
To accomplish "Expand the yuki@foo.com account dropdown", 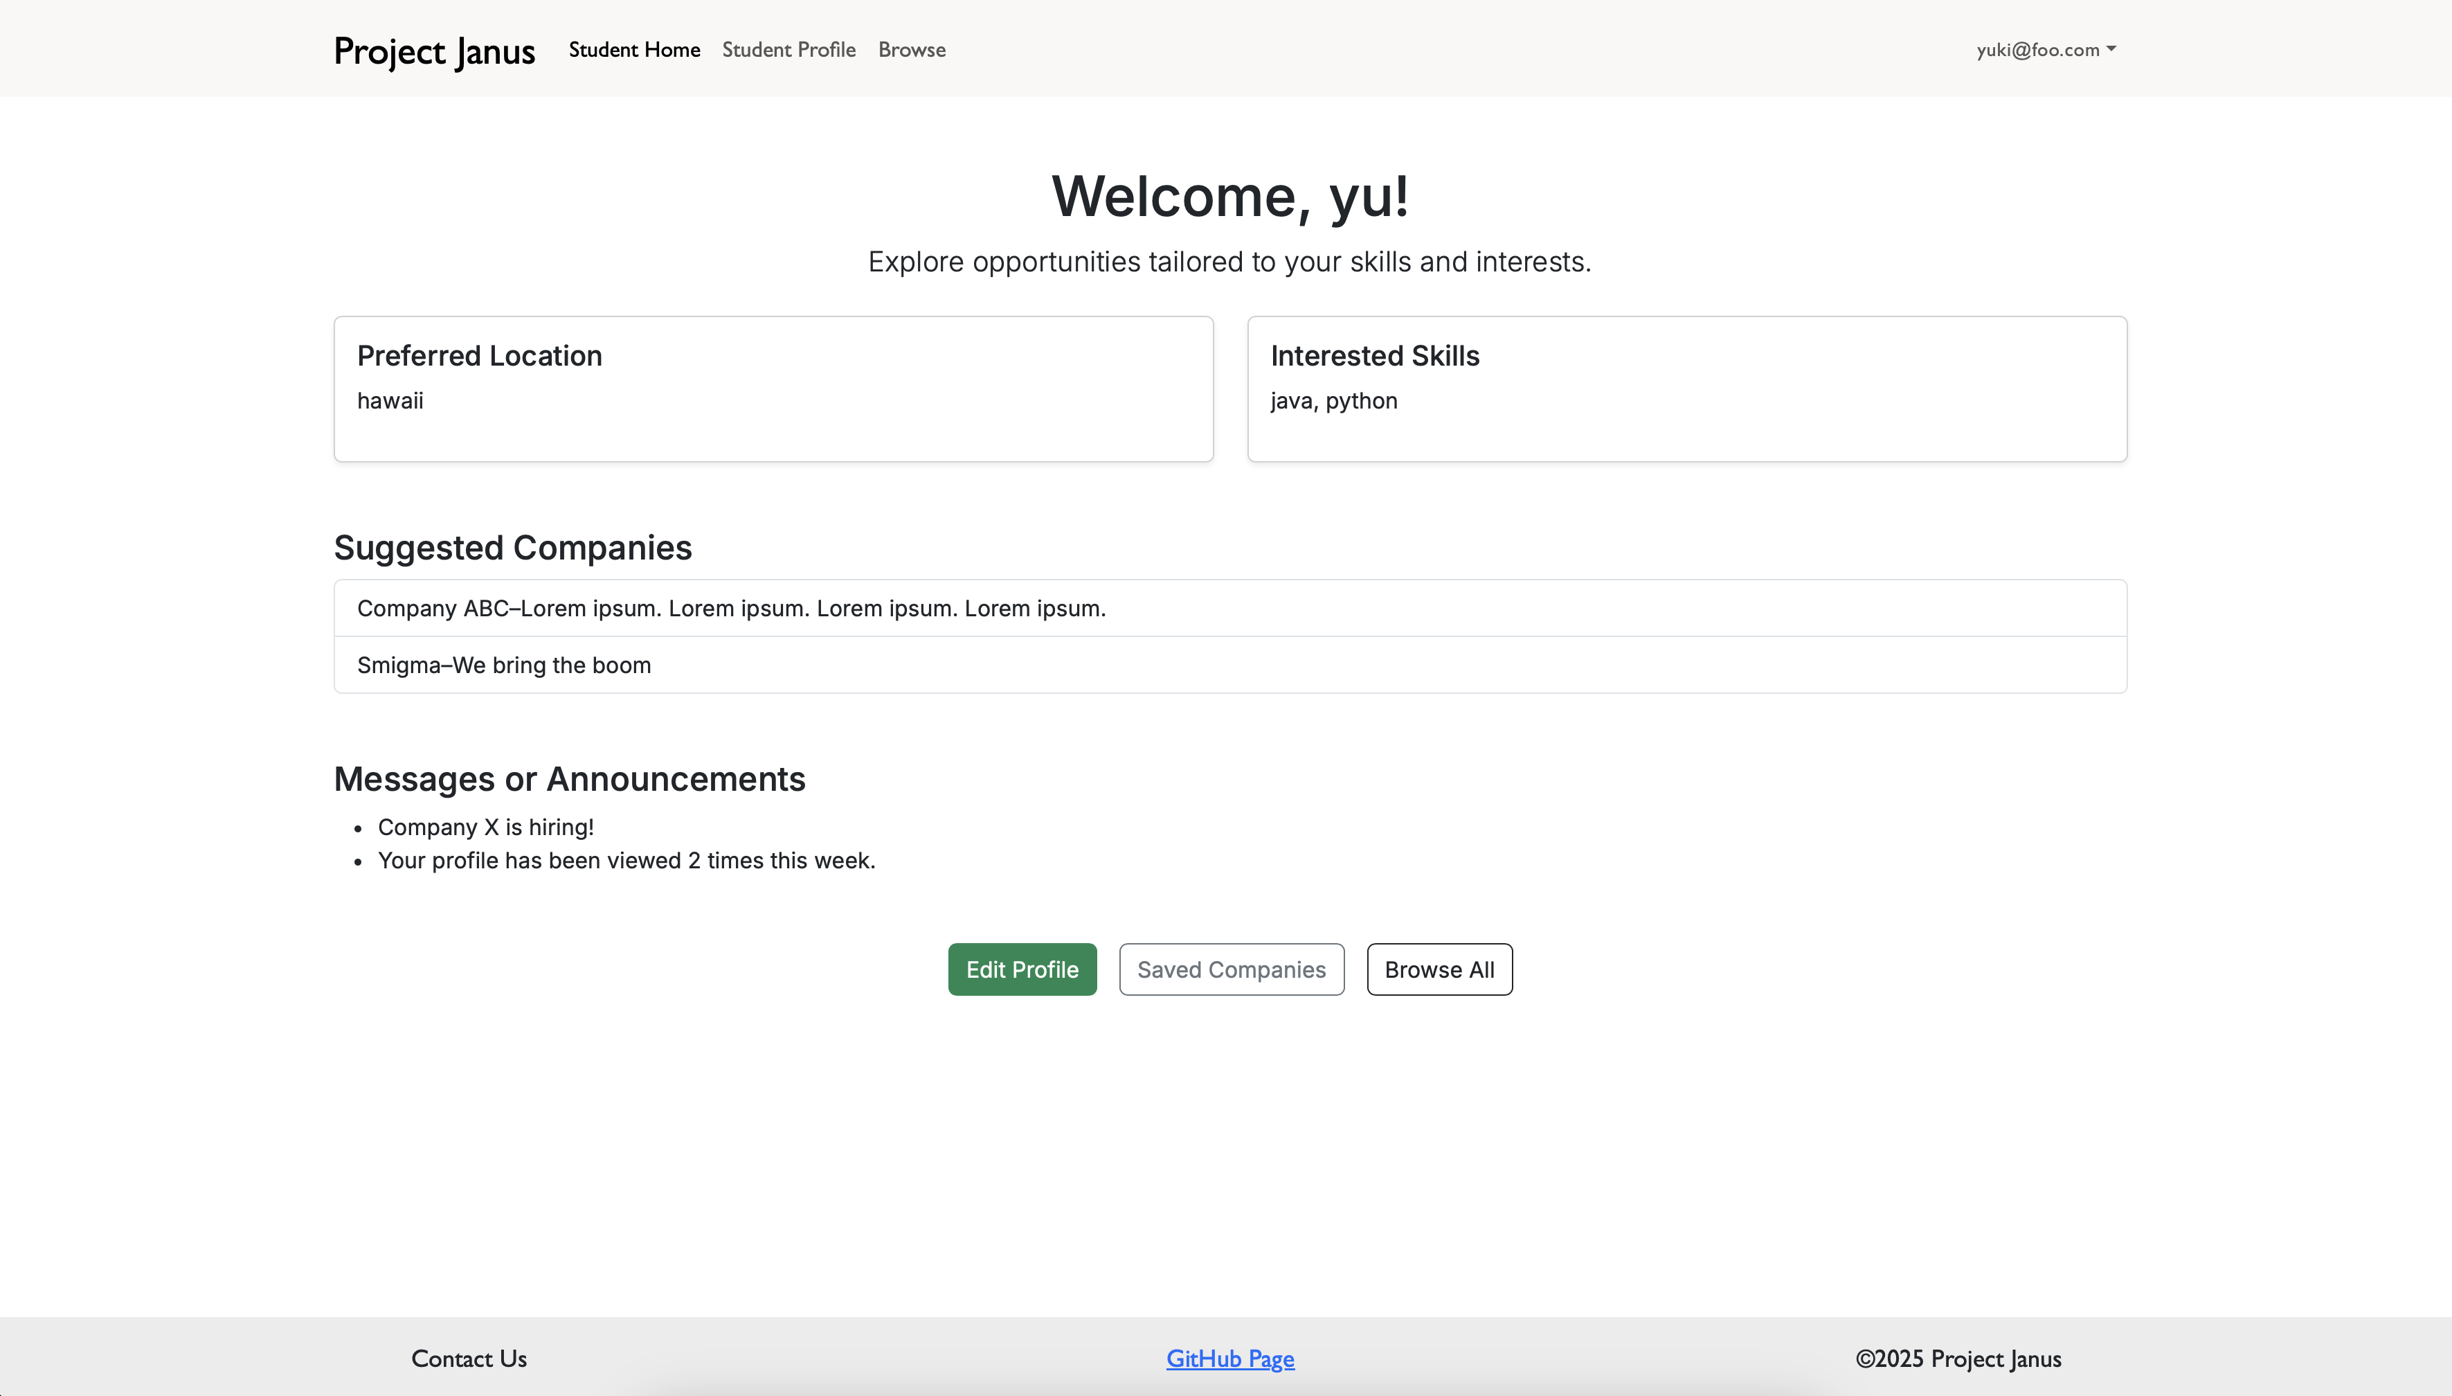I will pos(2038,50).
